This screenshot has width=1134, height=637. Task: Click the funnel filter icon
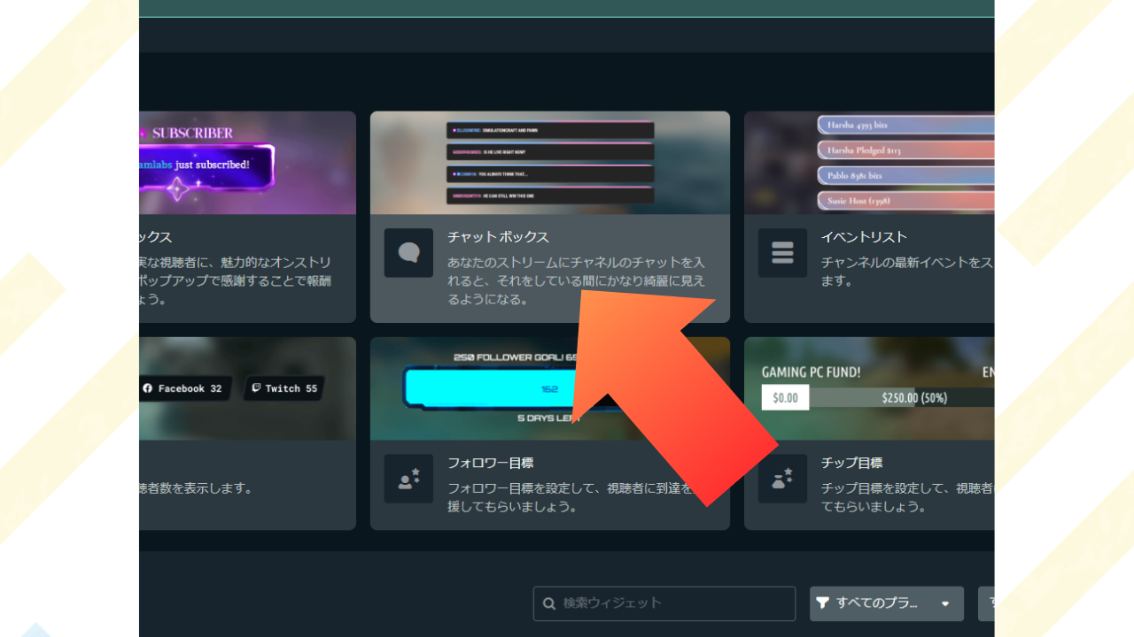pos(823,603)
